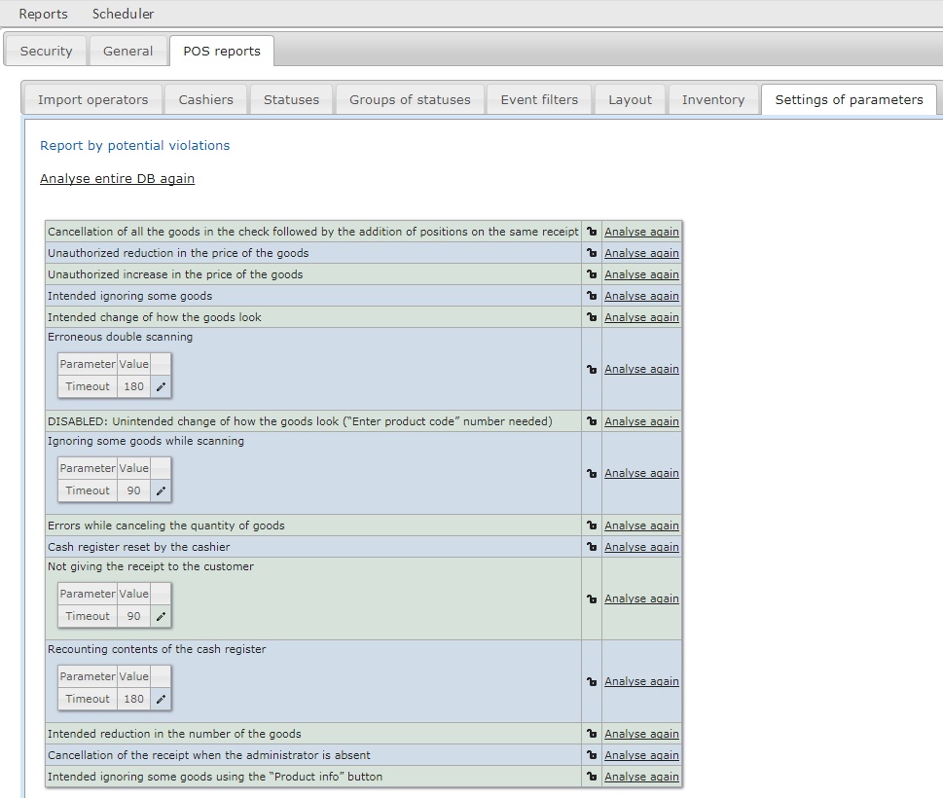Open the Scheduler menu

click(123, 14)
